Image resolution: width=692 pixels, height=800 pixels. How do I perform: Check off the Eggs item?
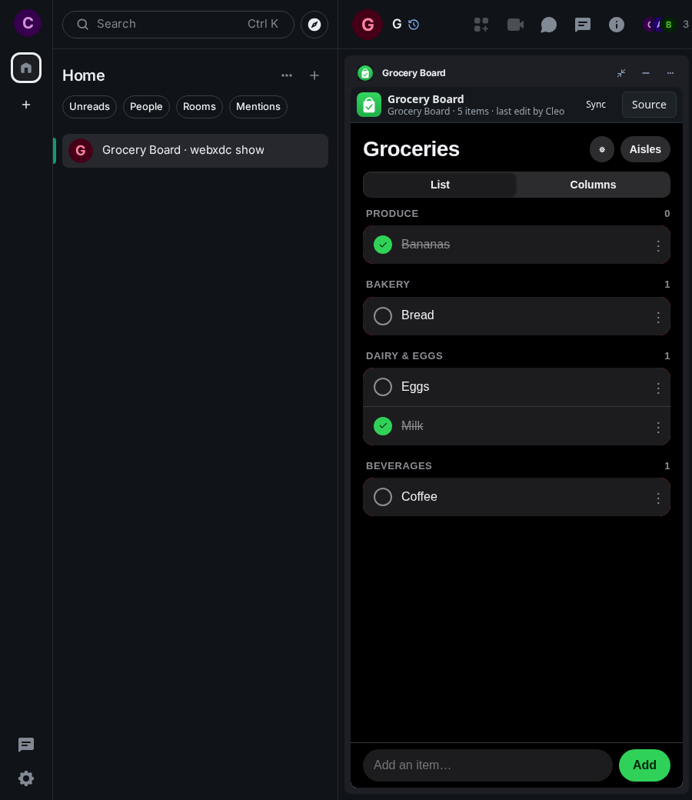coord(383,387)
